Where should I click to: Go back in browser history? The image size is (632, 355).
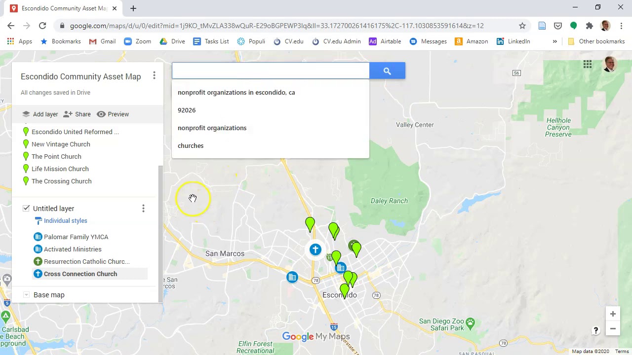(x=11, y=26)
